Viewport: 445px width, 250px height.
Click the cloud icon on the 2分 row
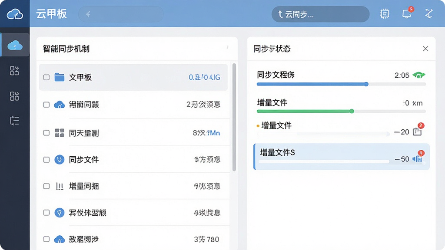point(59,105)
